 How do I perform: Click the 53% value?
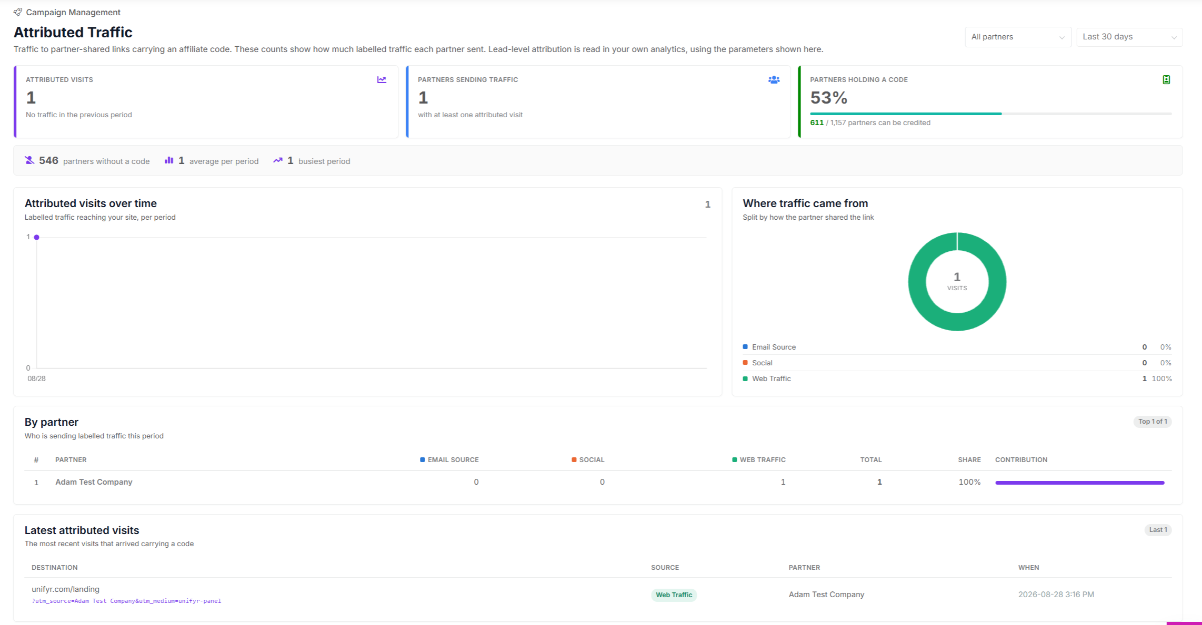point(829,98)
